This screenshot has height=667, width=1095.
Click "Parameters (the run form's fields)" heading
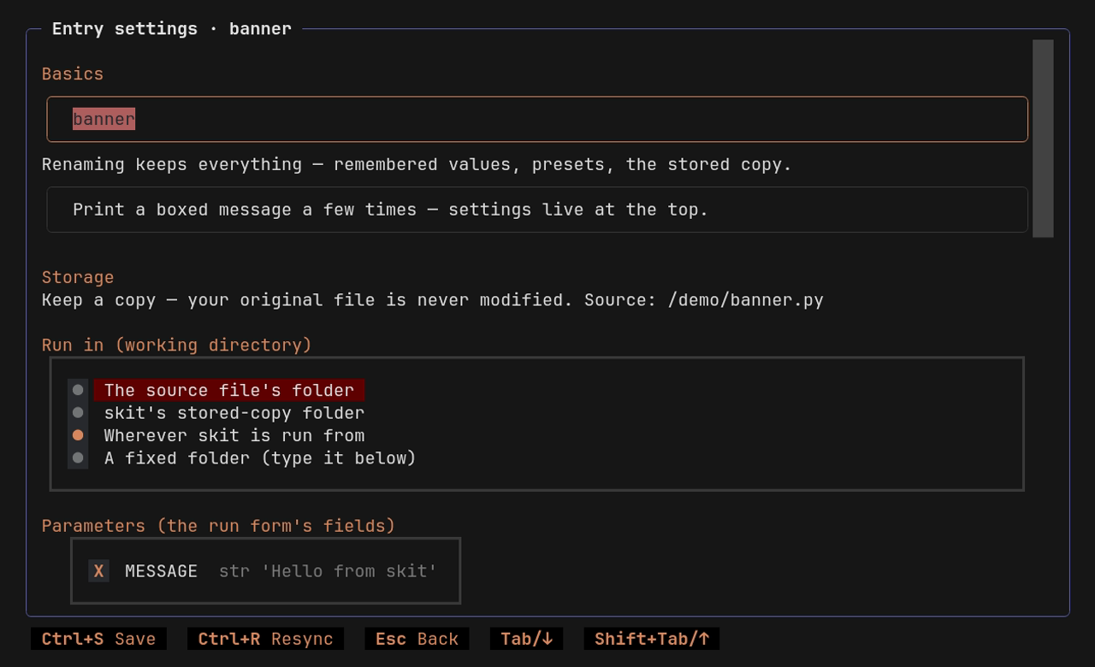pyautogui.click(x=219, y=526)
